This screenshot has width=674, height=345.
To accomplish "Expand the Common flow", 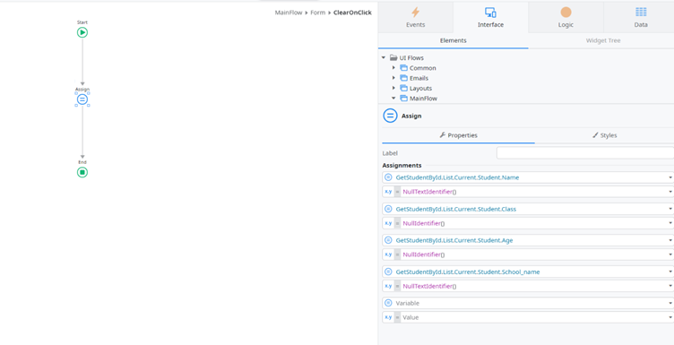I will pyautogui.click(x=393, y=68).
